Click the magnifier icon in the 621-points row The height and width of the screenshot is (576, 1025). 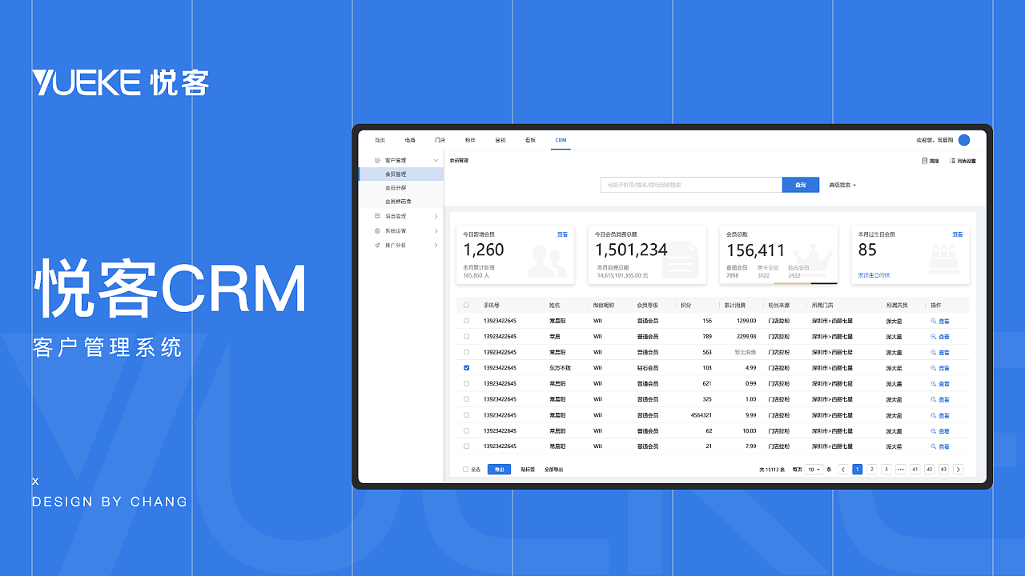tap(934, 384)
